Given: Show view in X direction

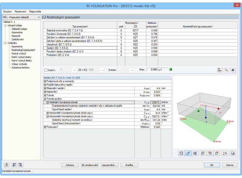Looking at the screenshot, I should [203, 153].
